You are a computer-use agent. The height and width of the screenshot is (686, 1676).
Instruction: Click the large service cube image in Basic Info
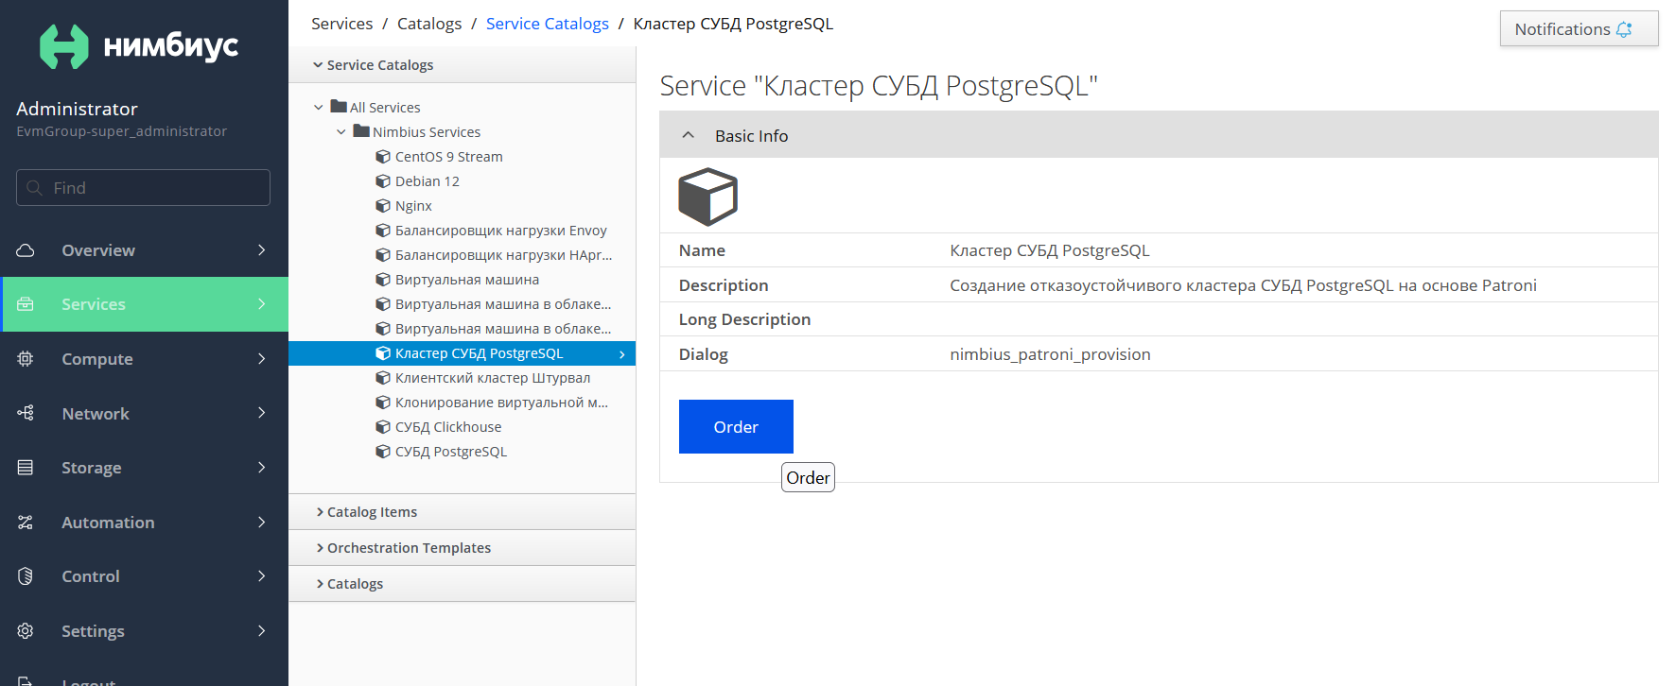coord(707,197)
